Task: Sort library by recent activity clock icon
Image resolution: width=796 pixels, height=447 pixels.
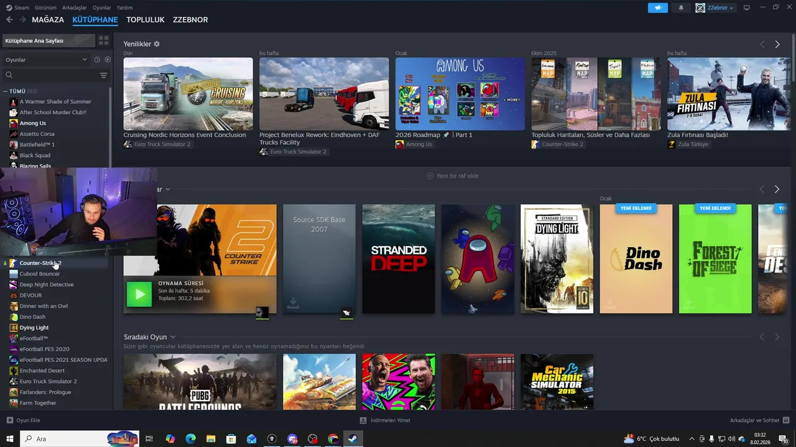Action: 97,60
